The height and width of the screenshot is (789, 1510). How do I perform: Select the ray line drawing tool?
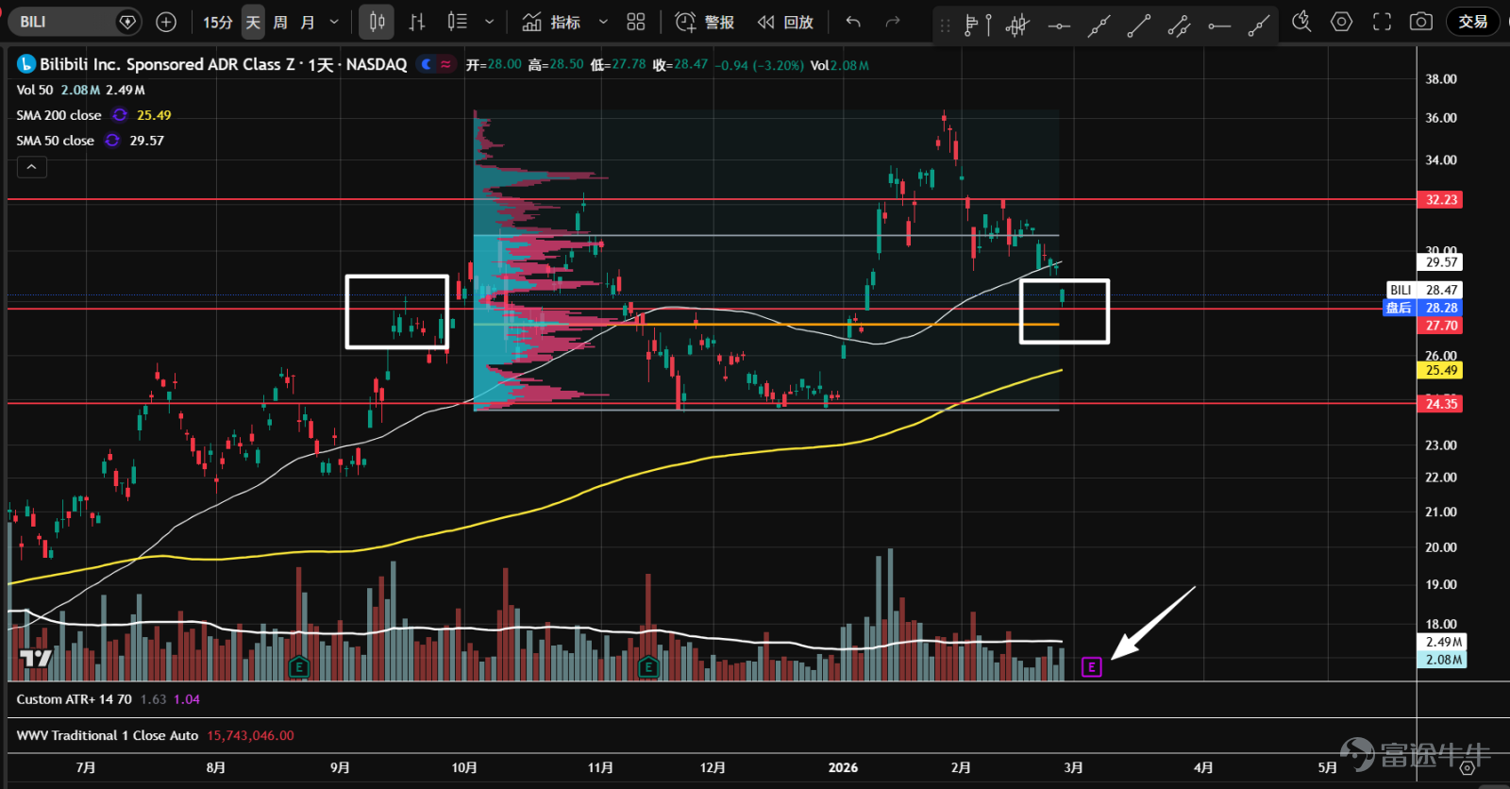click(1259, 25)
